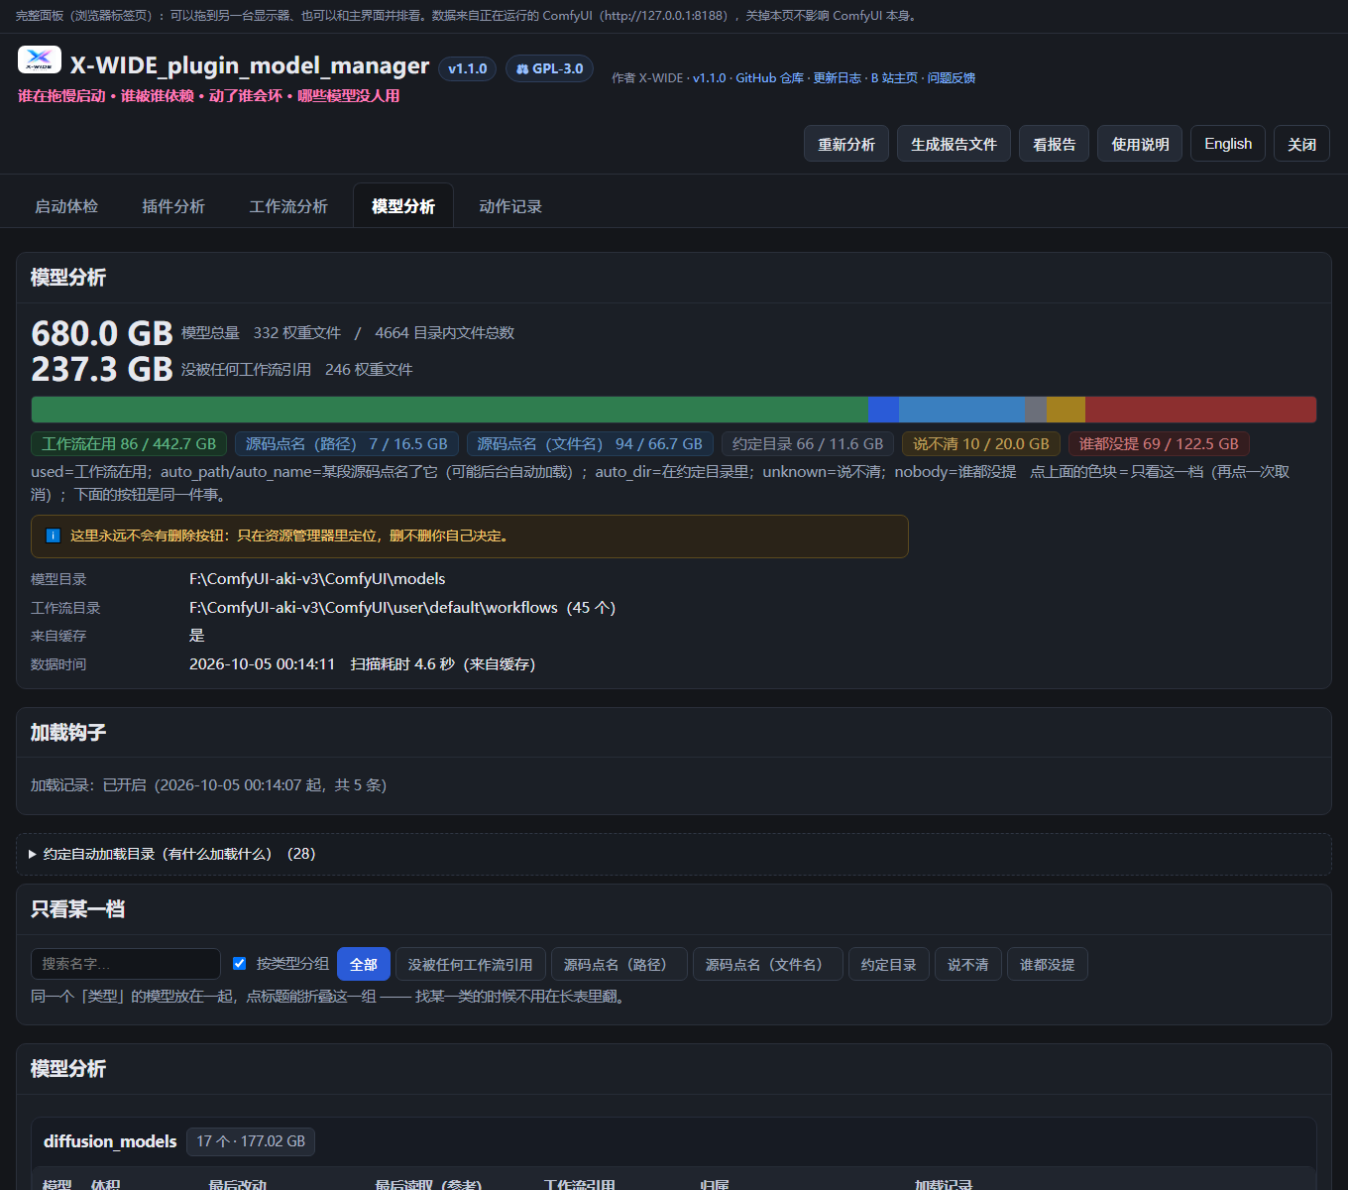Image resolution: width=1348 pixels, height=1190 pixels.
Task: Click the blue info icon in the notice
Action: (x=54, y=535)
